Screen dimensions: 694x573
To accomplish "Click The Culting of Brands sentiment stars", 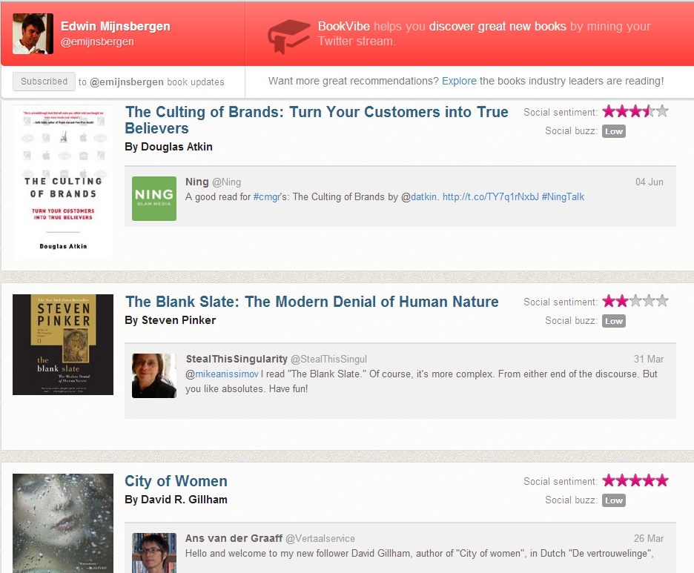I will tap(635, 111).
